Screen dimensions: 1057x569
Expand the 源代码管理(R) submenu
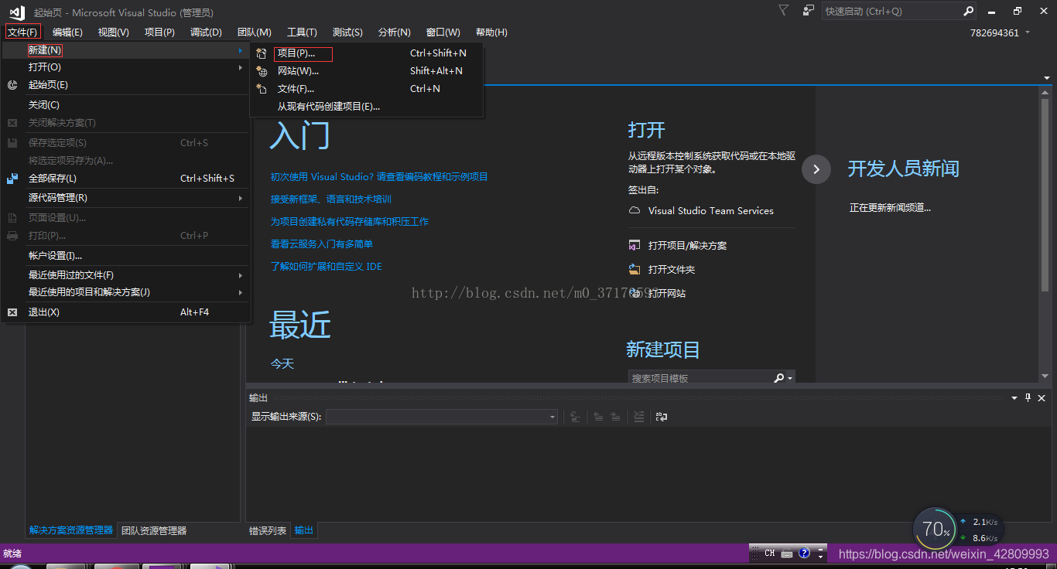click(x=241, y=198)
